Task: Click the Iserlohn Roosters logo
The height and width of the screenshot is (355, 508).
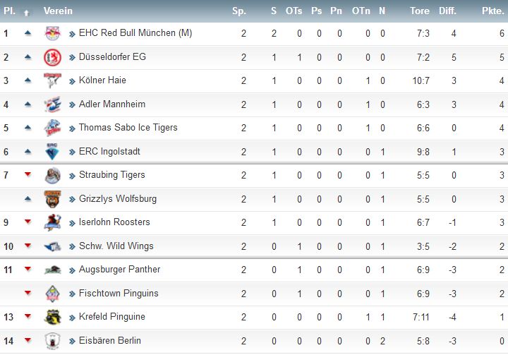Action: click(x=52, y=222)
